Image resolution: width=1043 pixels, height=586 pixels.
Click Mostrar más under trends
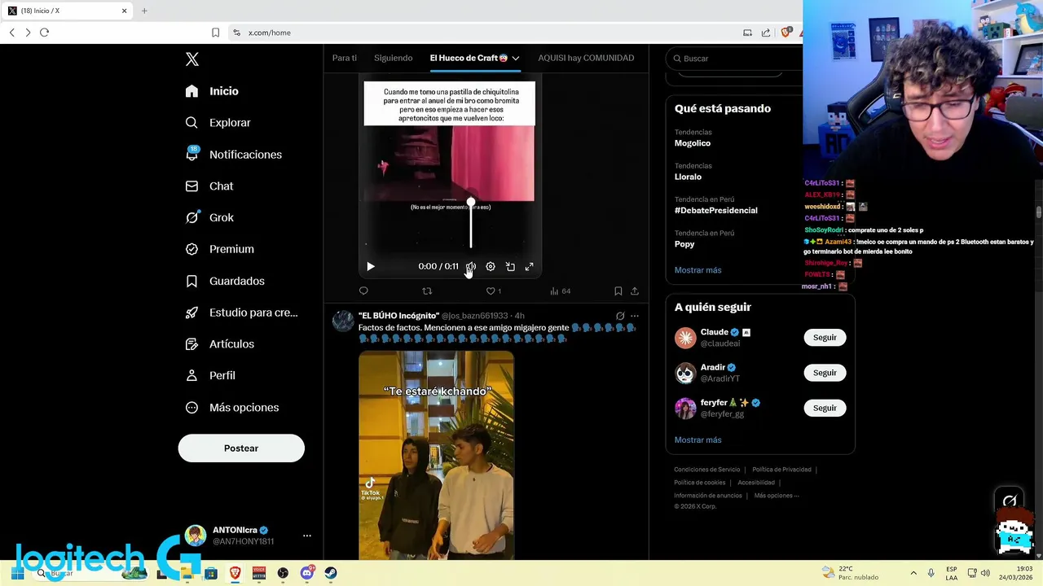[698, 270]
